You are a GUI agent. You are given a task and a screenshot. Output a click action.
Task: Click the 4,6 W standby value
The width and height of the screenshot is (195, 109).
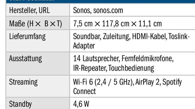coord(81,104)
